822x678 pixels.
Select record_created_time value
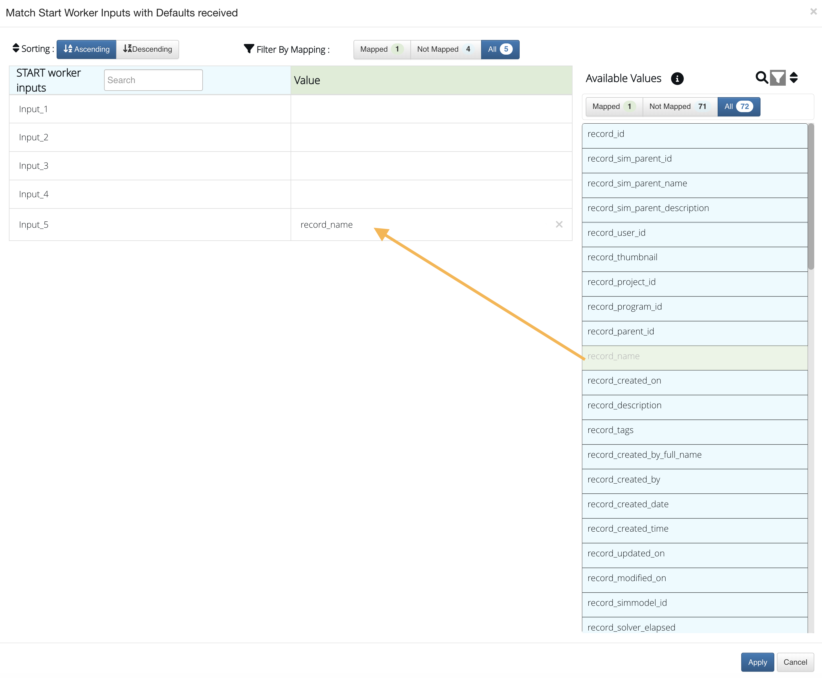point(695,530)
